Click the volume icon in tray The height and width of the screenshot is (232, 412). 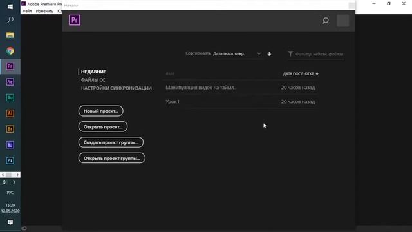(x=5, y=182)
